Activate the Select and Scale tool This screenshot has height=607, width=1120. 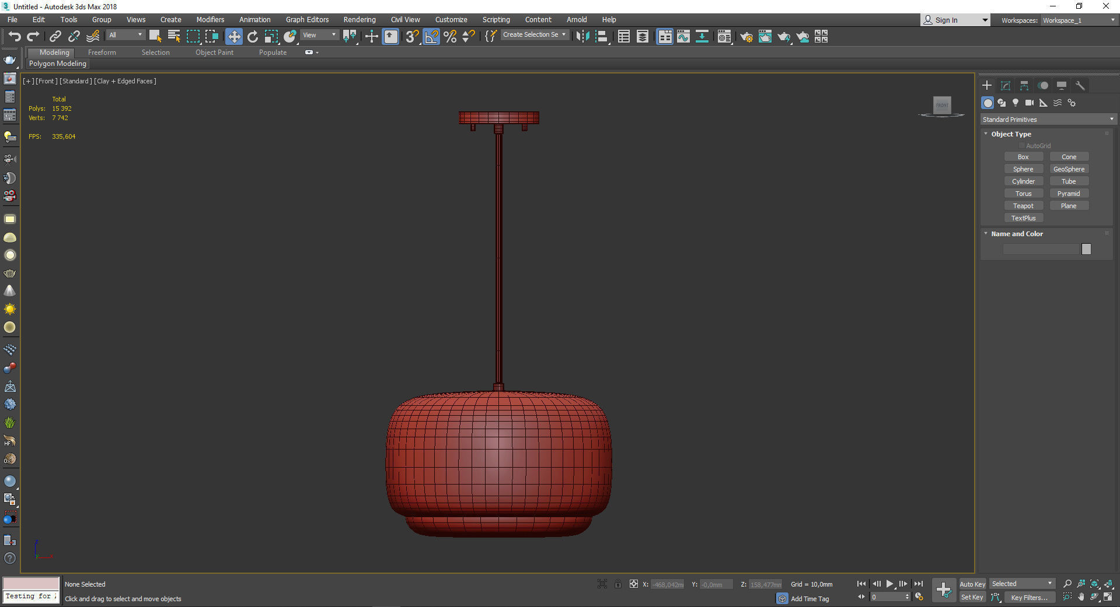click(x=271, y=37)
